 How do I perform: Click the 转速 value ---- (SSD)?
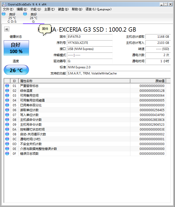click(158, 49)
